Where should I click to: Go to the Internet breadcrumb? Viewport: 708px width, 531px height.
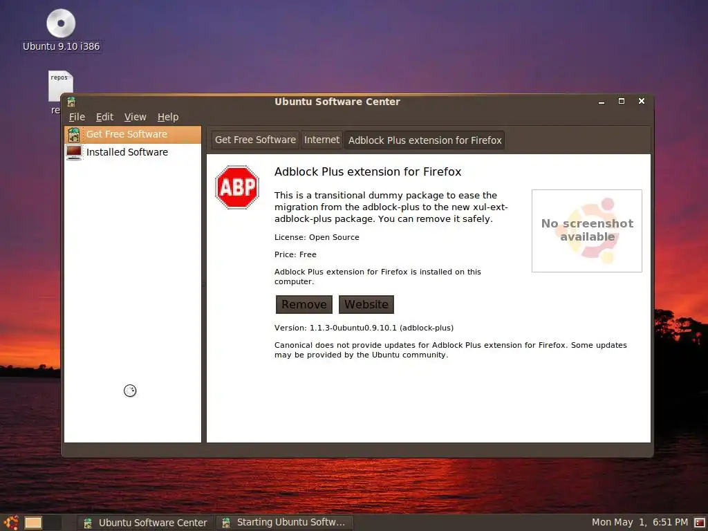[x=322, y=140]
